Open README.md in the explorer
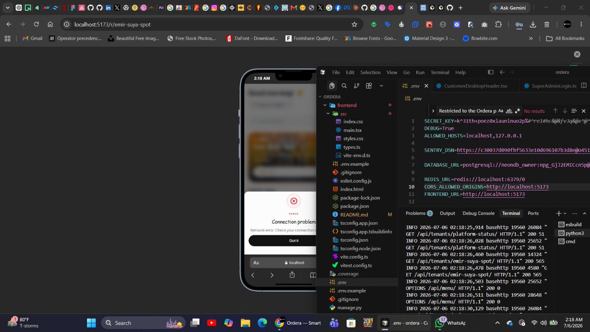The width and height of the screenshot is (590, 332). point(354,215)
